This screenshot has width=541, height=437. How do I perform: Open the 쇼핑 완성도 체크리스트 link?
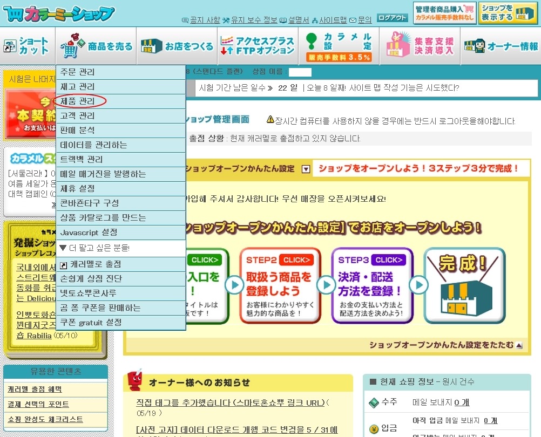point(45,419)
